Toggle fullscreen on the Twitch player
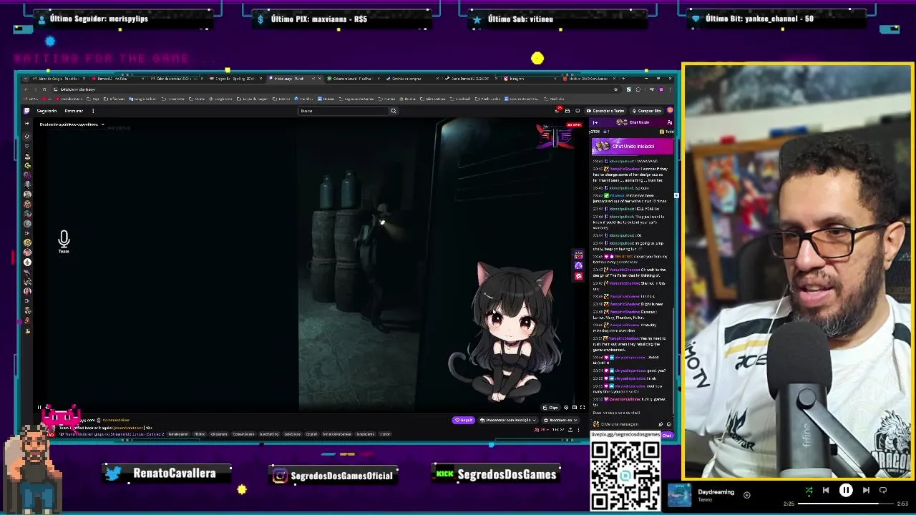This screenshot has width=916, height=515. click(583, 408)
